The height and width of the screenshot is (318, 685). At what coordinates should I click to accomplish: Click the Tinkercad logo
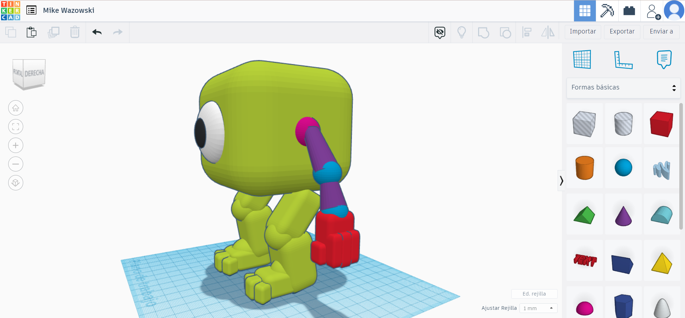coord(11,11)
